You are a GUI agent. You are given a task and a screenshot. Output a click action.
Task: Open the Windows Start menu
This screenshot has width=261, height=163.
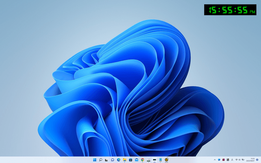tap(94, 160)
